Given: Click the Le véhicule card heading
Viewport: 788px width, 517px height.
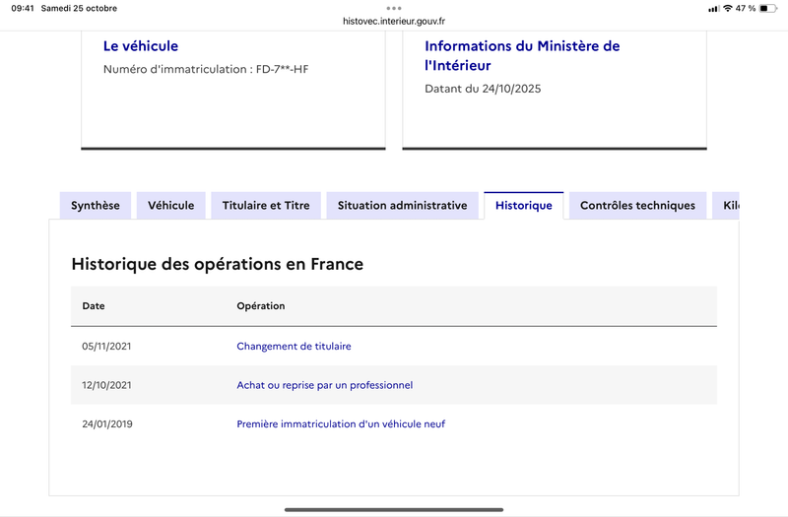Looking at the screenshot, I should click(141, 46).
